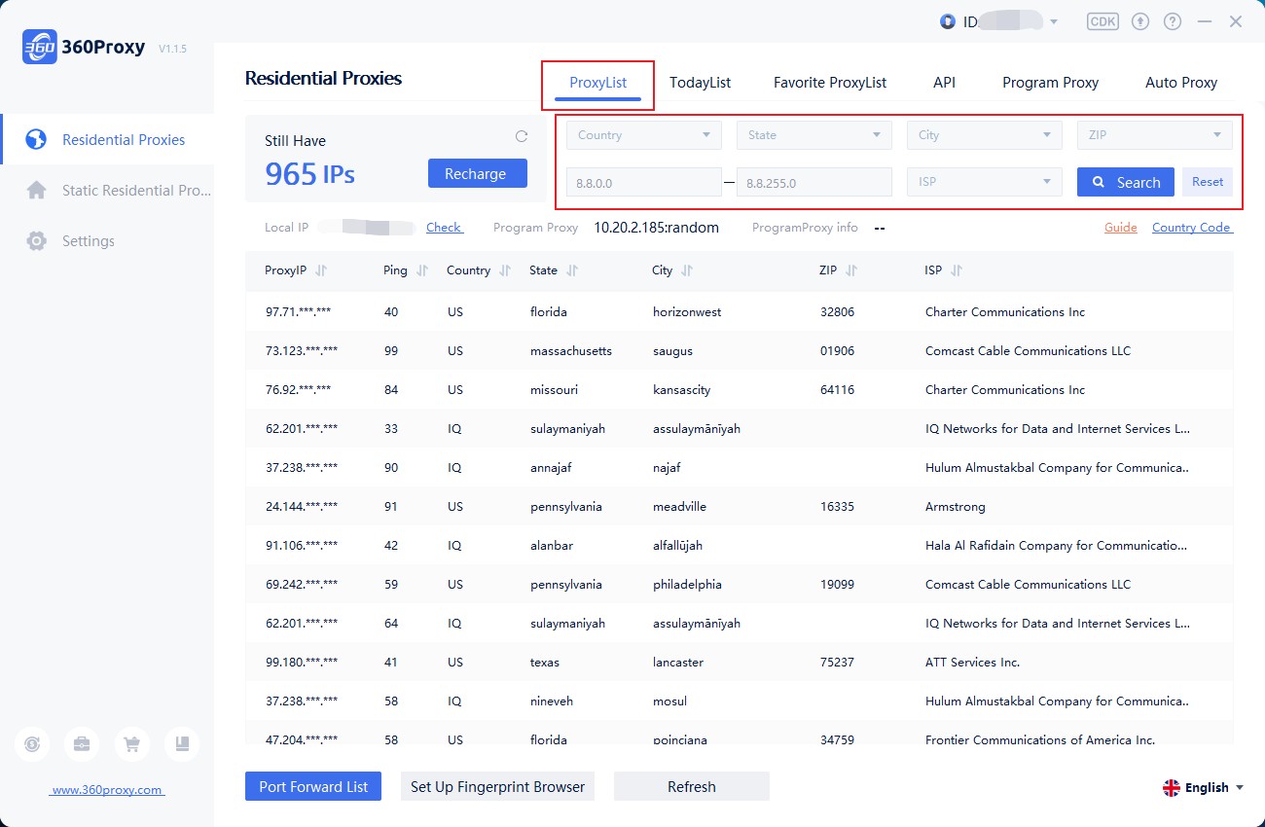Select the meadville Armstrong proxy row

click(740, 506)
